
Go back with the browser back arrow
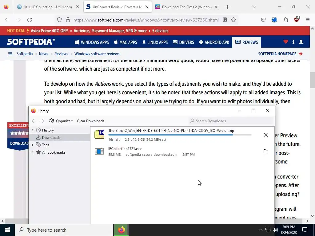pyautogui.click(x=7, y=20)
